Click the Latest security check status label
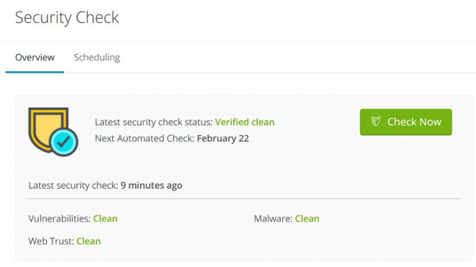This screenshot has height=267, width=476. (153, 122)
